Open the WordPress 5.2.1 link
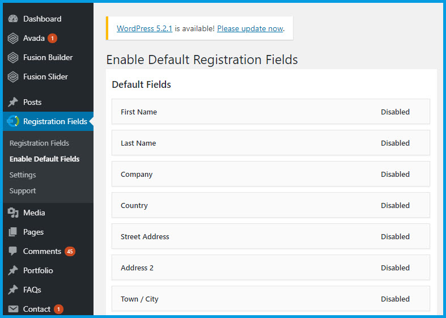The width and height of the screenshot is (446, 318). [145, 28]
